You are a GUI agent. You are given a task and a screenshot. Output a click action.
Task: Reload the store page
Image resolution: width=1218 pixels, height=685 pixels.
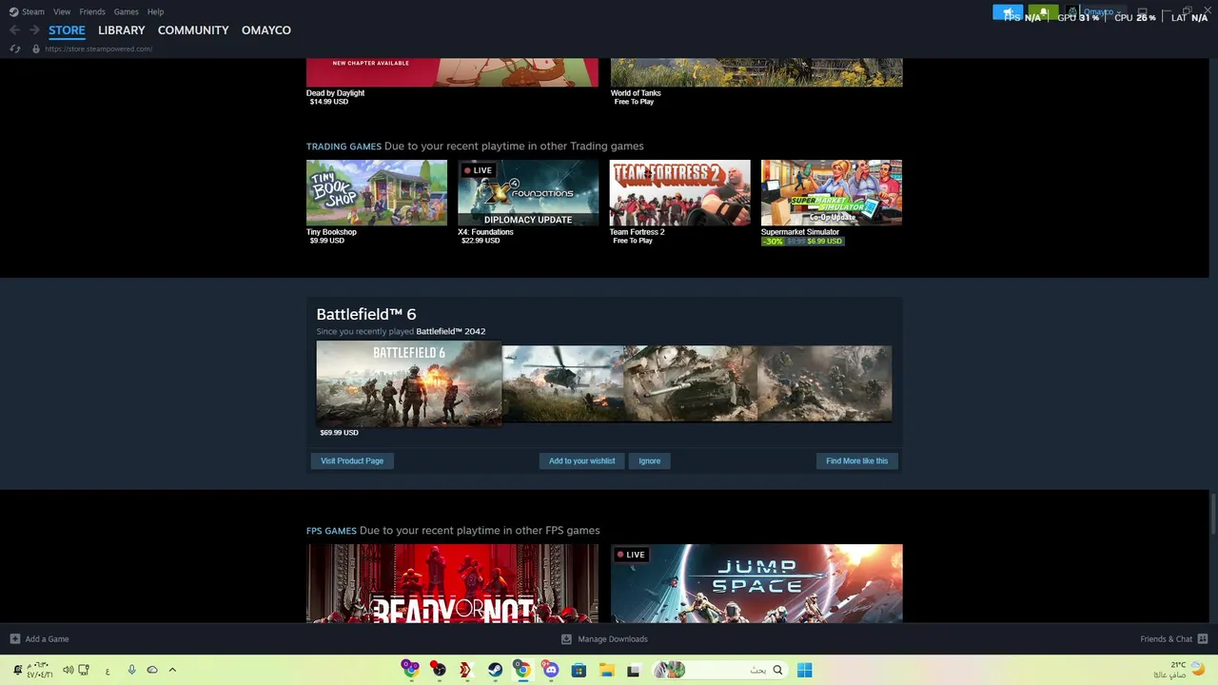[14, 49]
